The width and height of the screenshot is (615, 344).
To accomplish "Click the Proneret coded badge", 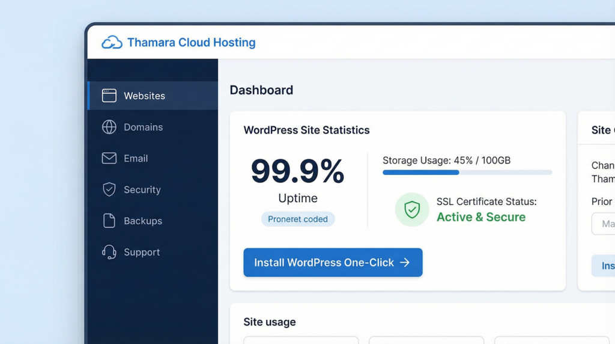I will click(298, 219).
